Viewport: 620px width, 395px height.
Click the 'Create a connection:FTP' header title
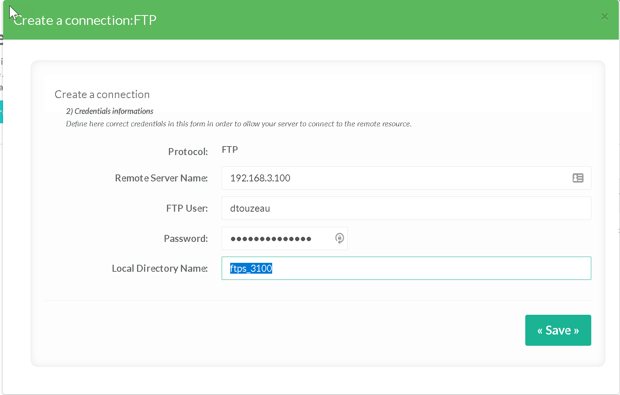point(85,20)
